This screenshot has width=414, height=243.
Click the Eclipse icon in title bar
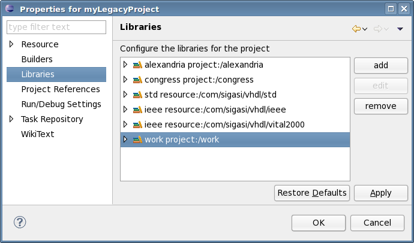[10, 8]
